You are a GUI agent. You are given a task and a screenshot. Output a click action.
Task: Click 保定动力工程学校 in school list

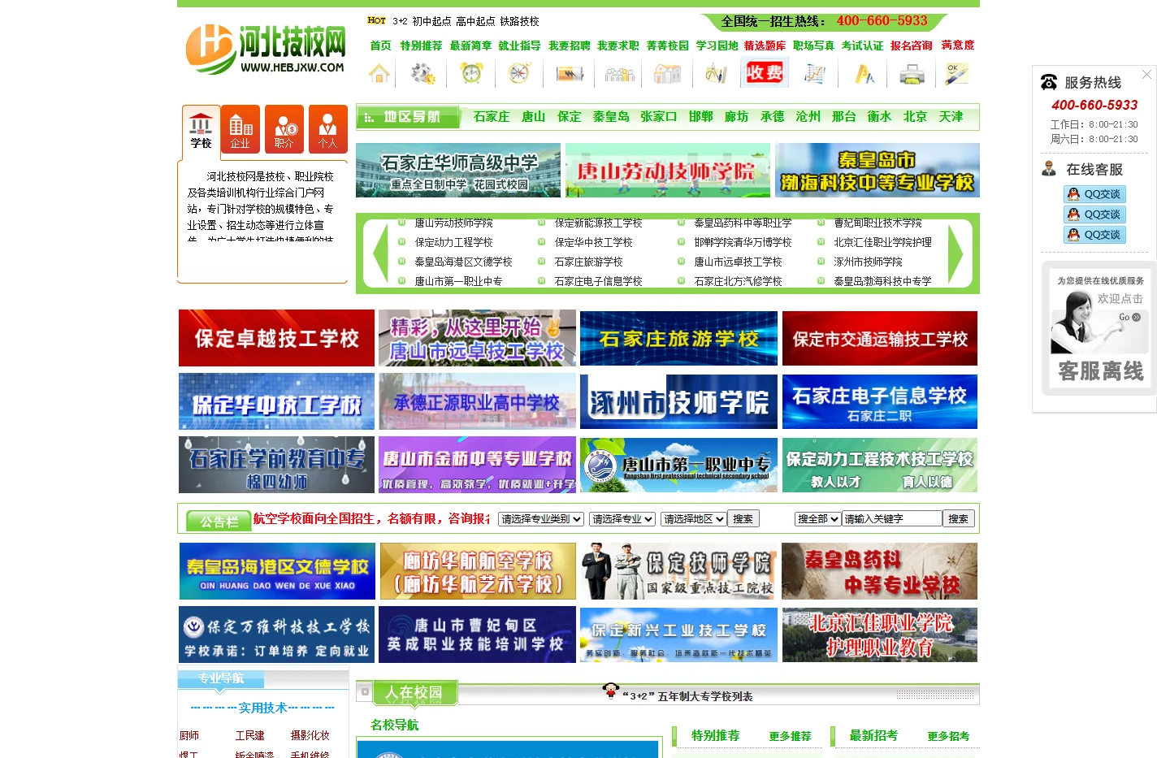tap(453, 242)
